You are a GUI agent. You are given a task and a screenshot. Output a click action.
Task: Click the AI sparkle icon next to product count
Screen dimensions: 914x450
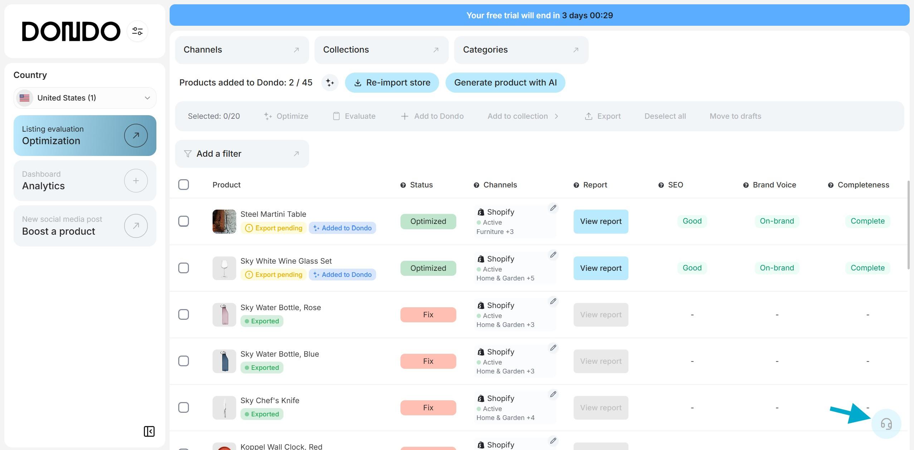click(330, 83)
